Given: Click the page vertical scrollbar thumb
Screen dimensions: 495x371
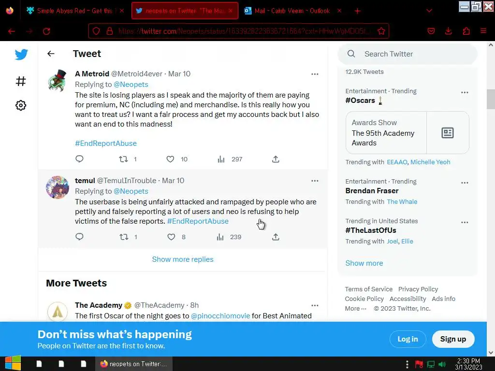Looking at the screenshot, I should click(491, 99).
